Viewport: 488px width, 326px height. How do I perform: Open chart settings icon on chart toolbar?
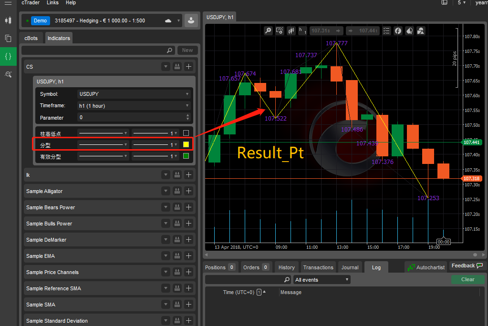coord(280,31)
